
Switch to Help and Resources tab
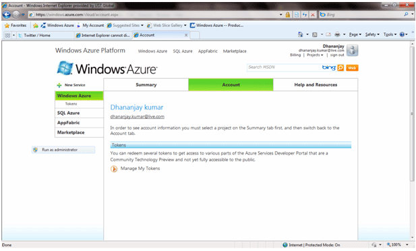(316, 85)
